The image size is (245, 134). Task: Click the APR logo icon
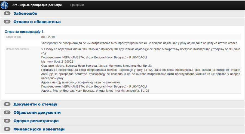(x=4, y=5)
